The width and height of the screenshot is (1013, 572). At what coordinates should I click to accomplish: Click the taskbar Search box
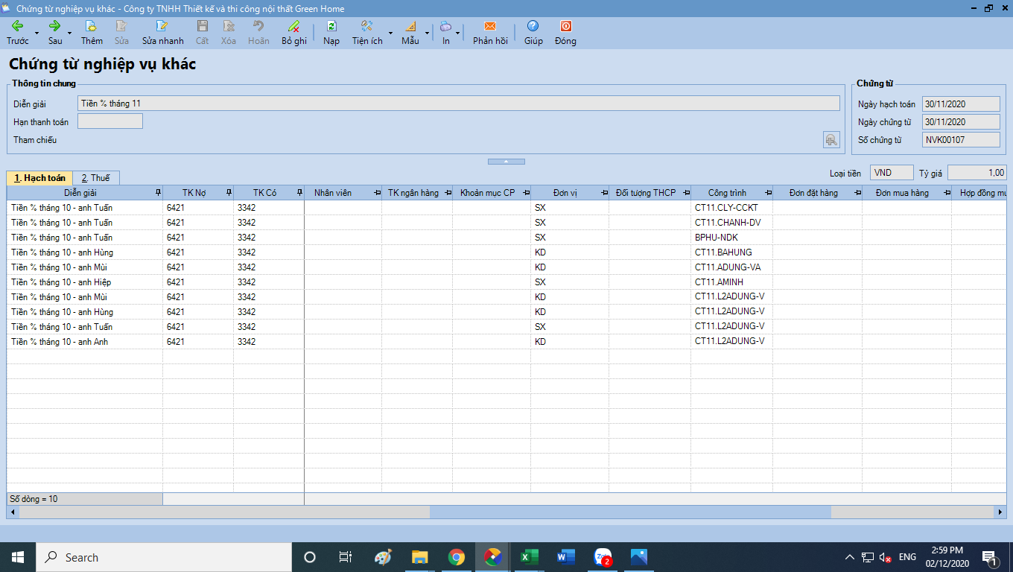(164, 557)
